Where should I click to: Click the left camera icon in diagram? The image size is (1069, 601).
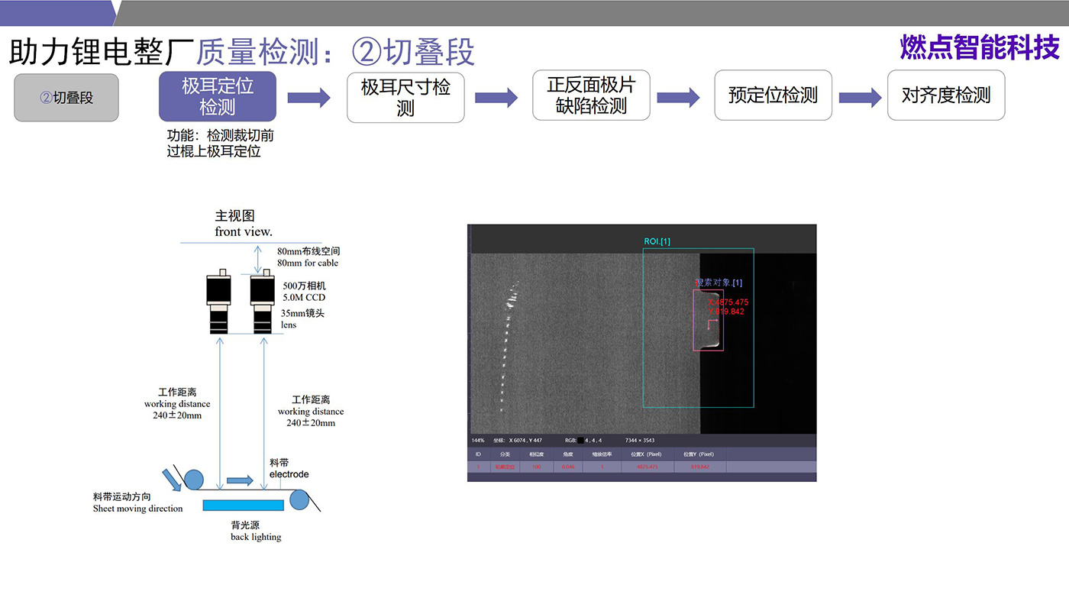point(221,302)
